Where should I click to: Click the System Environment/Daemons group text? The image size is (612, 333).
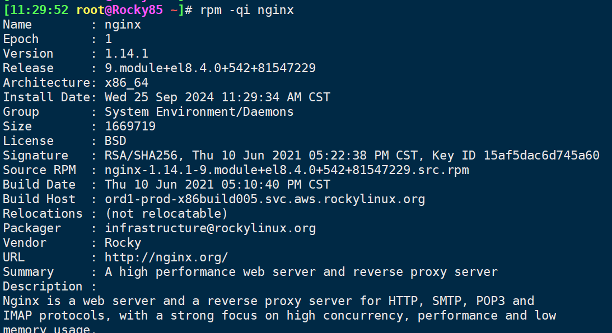199,112
